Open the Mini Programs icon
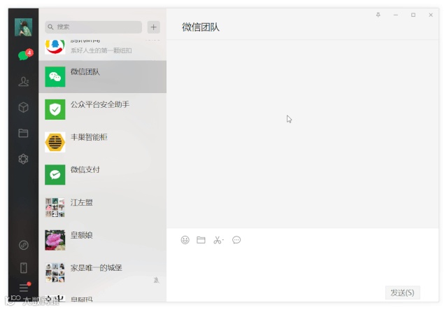The width and height of the screenshot is (447, 310). [23, 245]
